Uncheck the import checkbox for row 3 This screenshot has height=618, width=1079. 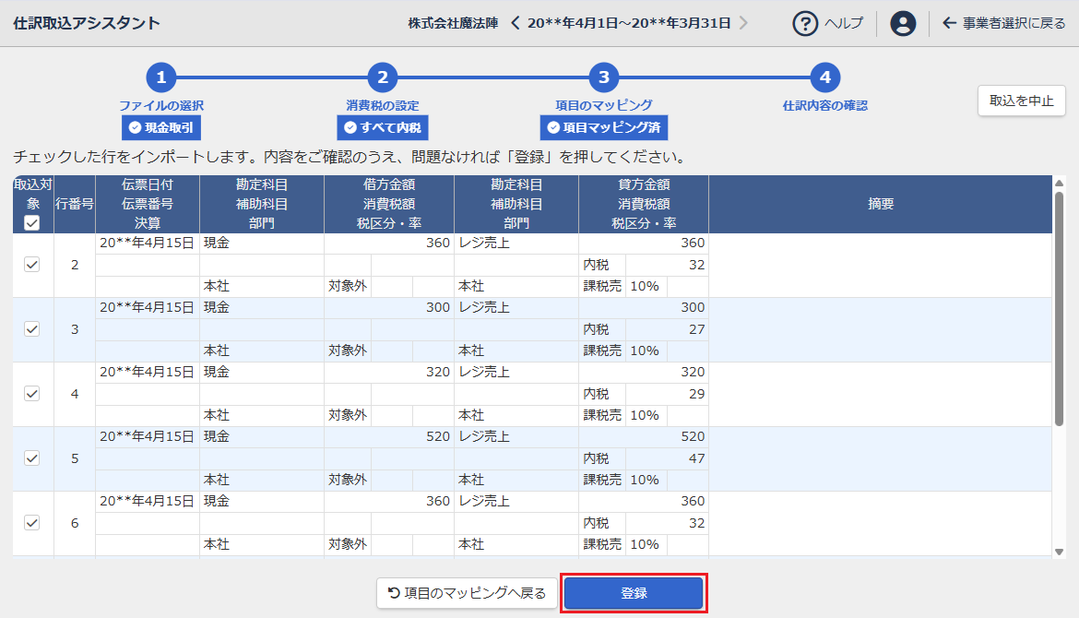[32, 329]
